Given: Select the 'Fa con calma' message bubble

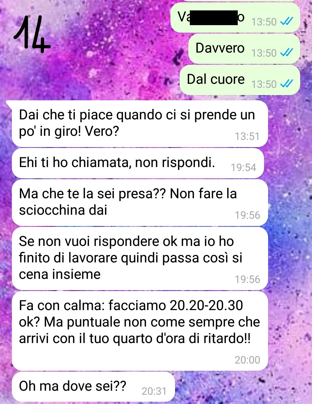Looking at the screenshot, I should tap(140, 331).
